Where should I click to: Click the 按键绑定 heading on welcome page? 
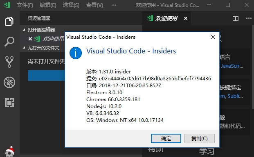230,87
